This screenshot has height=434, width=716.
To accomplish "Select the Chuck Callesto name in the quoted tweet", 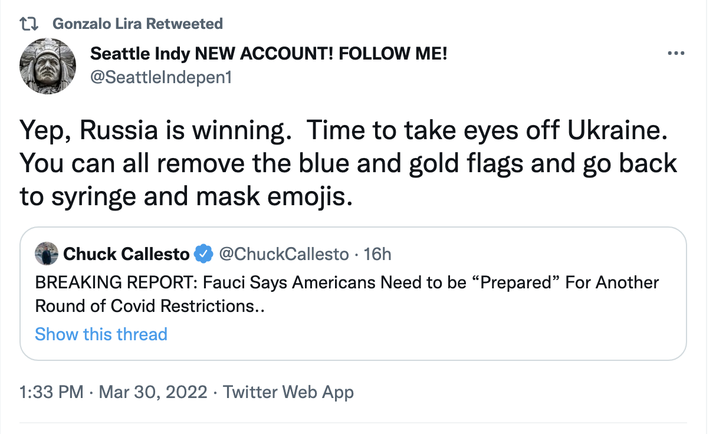I will tap(126, 254).
